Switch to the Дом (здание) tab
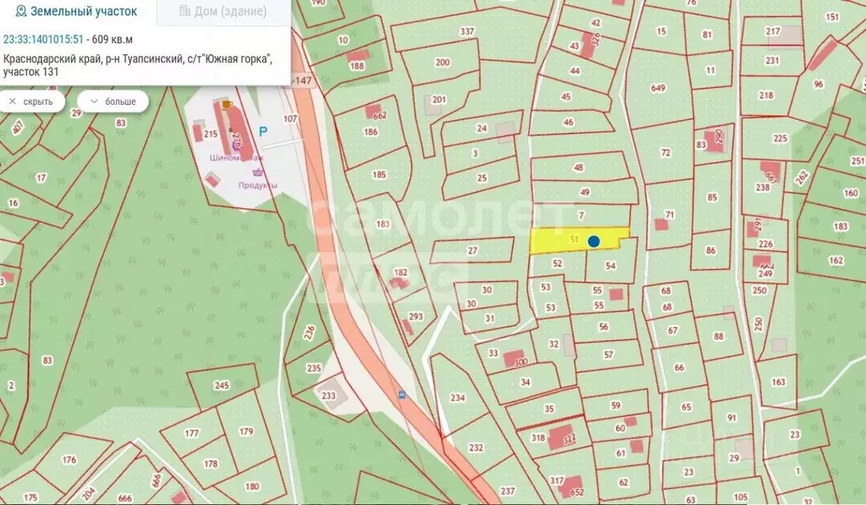This screenshot has height=505, width=866. (223, 12)
